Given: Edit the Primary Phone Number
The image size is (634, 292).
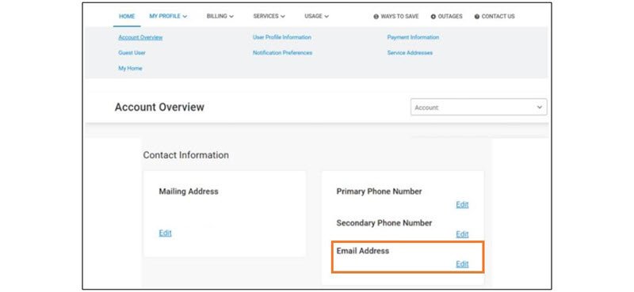Looking at the screenshot, I should click(x=462, y=204).
